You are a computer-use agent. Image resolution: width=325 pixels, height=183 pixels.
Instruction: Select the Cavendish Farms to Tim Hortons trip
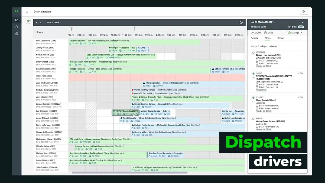pos(135,42)
